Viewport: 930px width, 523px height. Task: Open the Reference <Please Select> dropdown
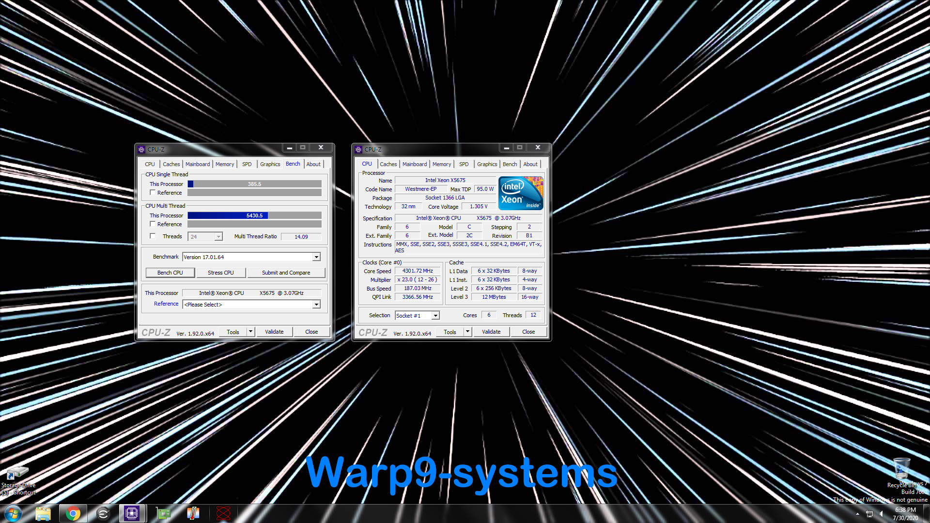click(x=316, y=305)
